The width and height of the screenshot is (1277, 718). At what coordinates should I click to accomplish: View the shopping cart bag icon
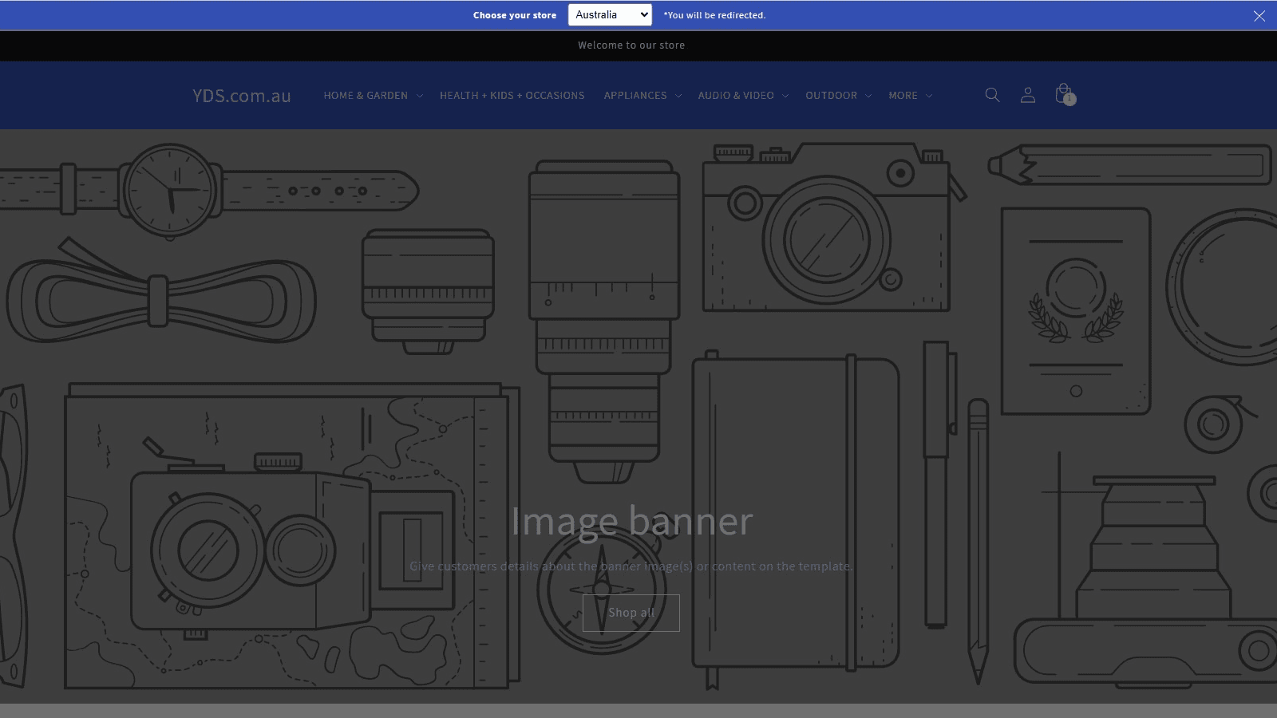(1061, 93)
